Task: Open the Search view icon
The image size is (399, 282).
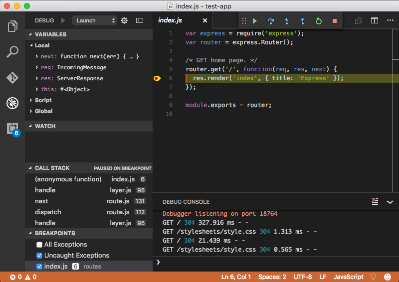Action: point(12,52)
